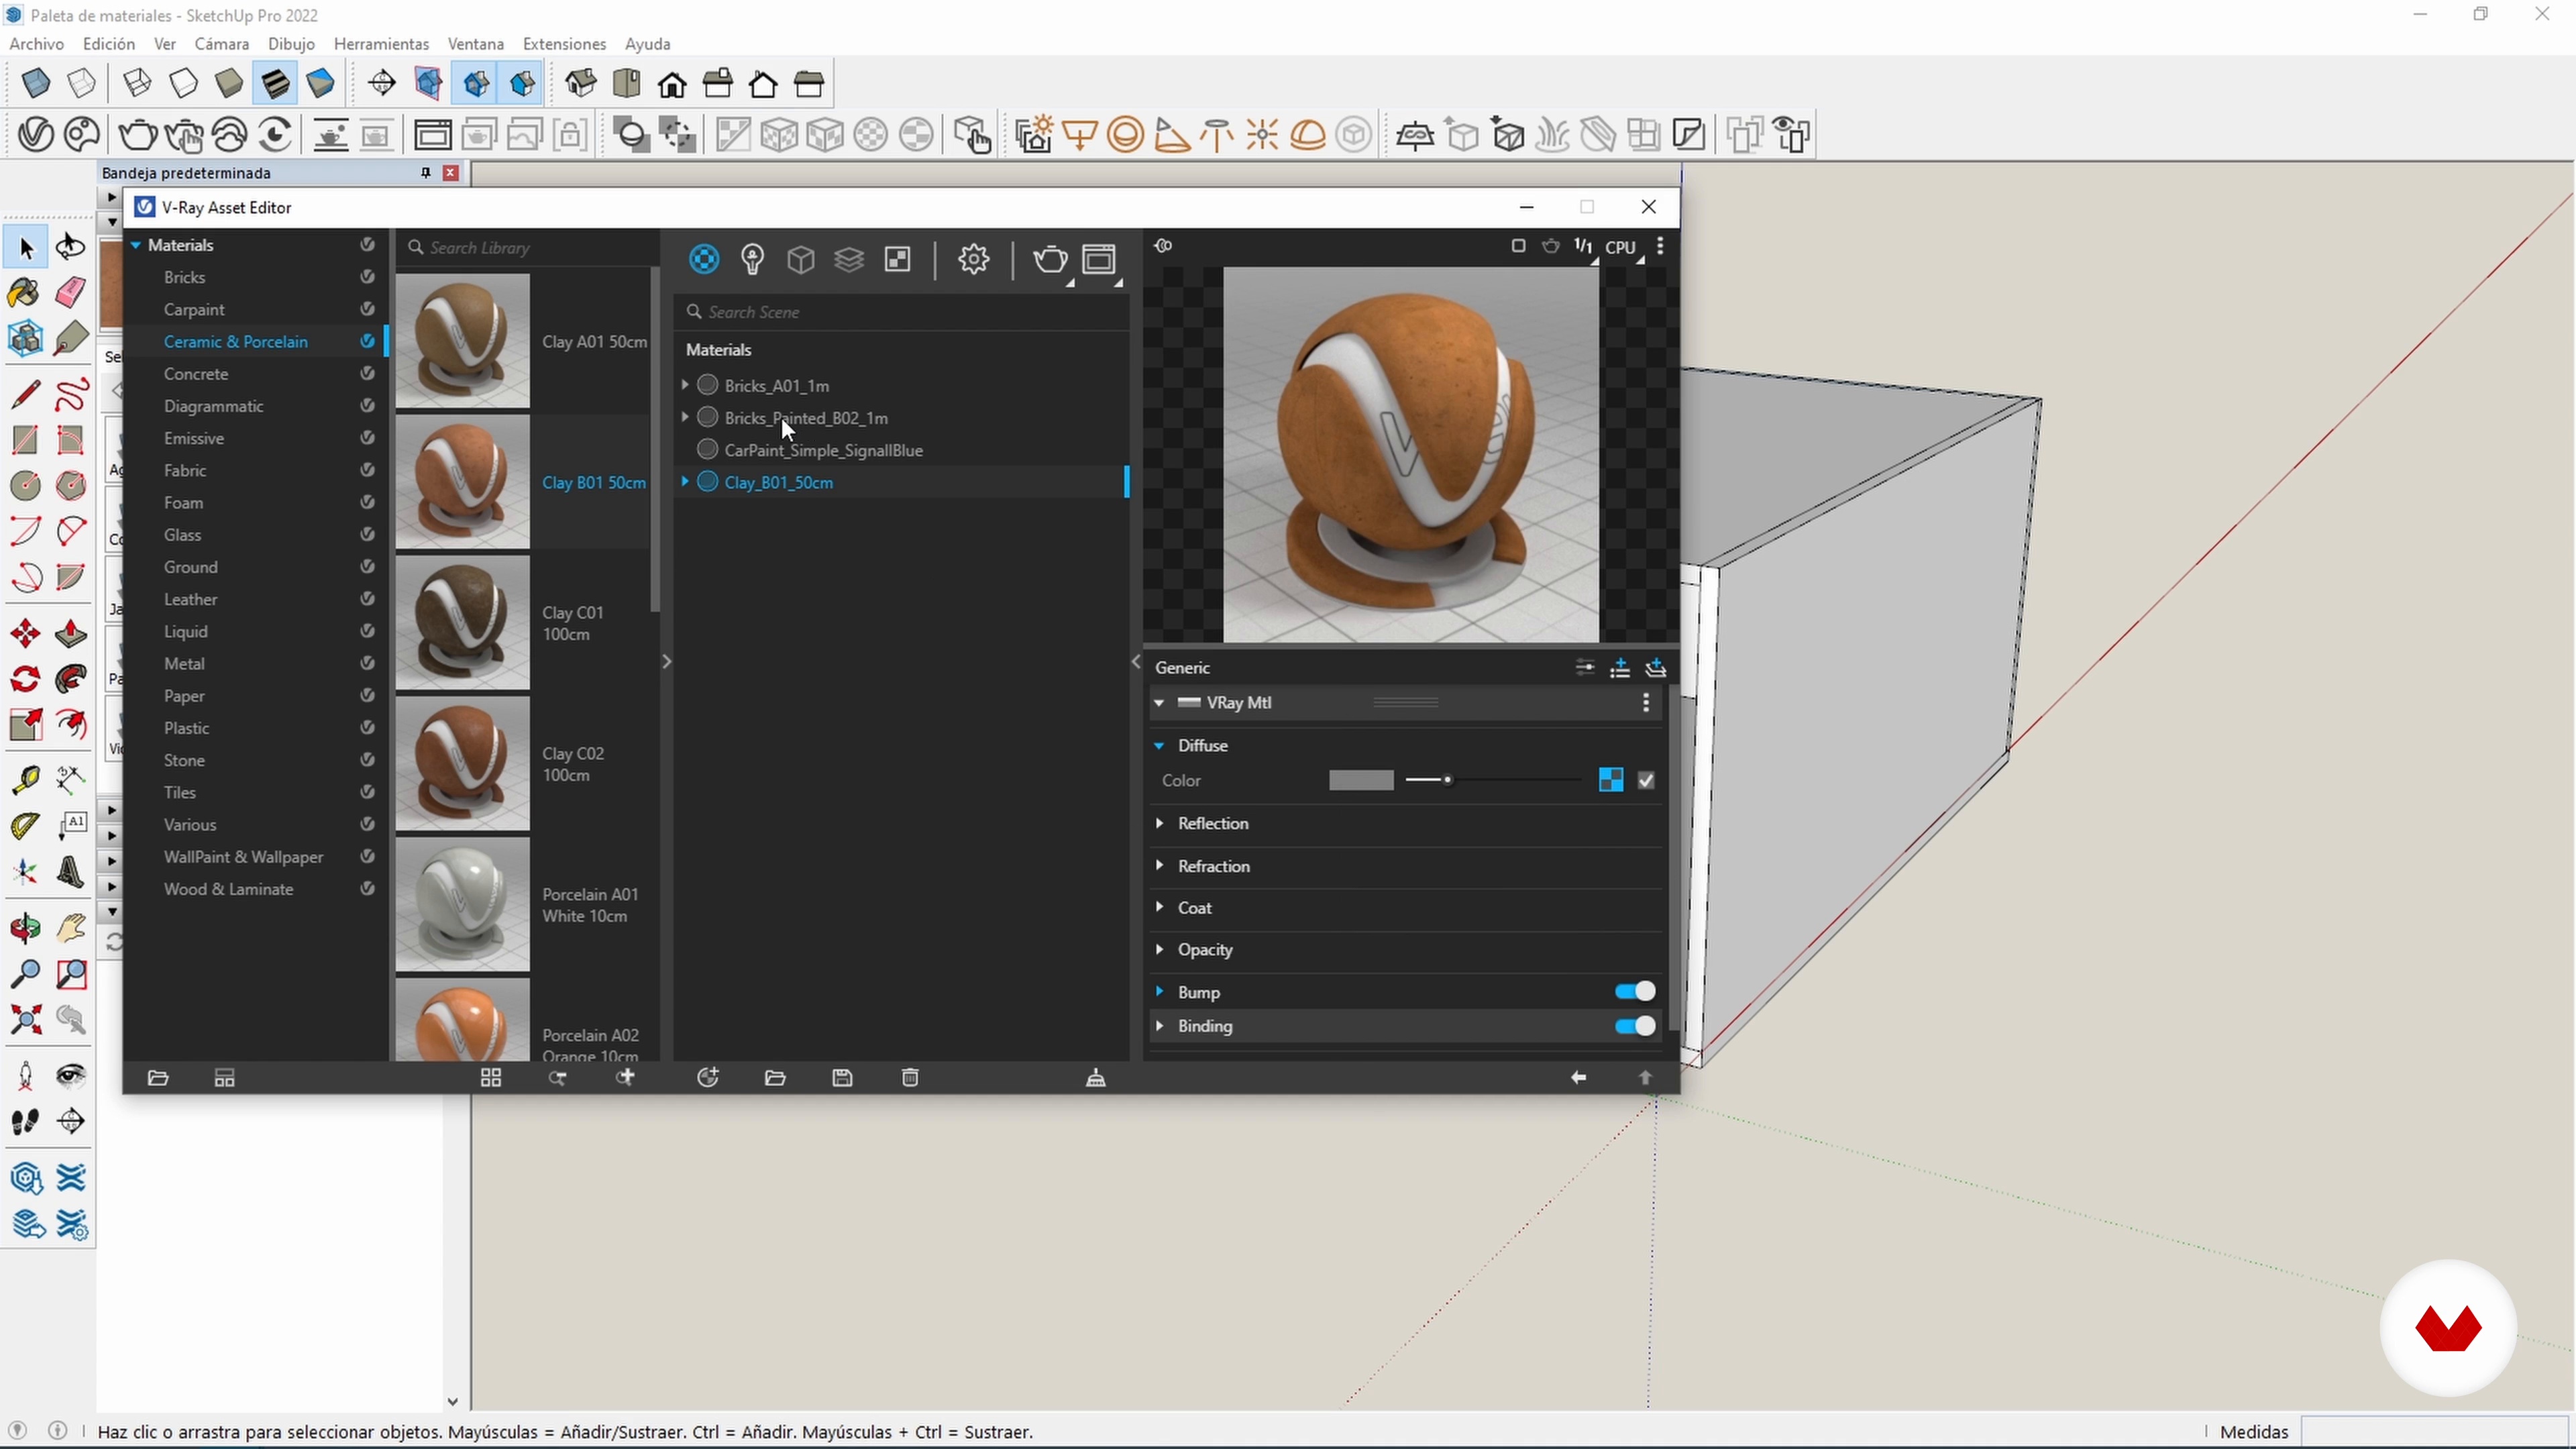This screenshot has width=2576, height=1449.
Task: Collapse the Materials library tree
Action: point(135,245)
